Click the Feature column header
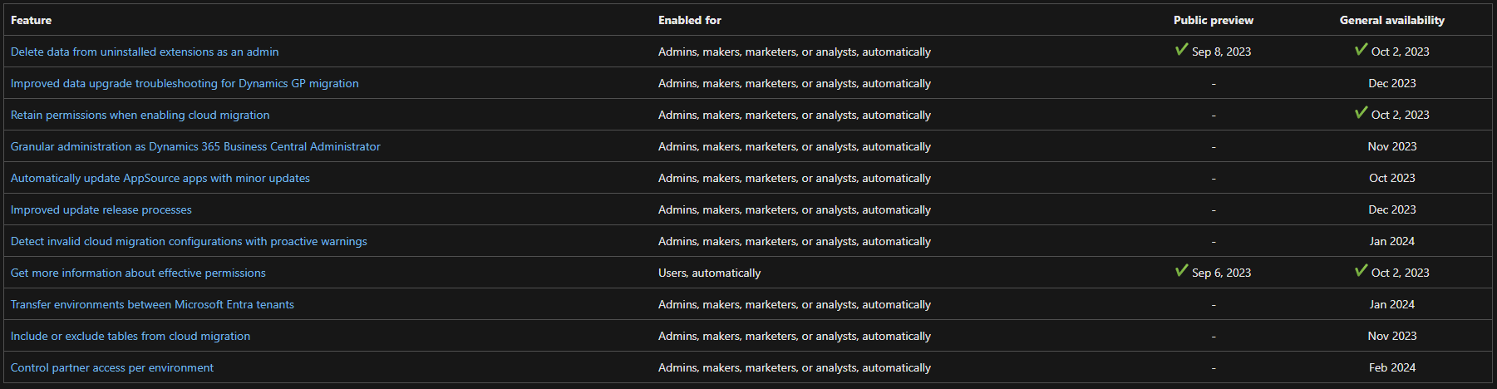The image size is (1497, 389). coord(32,20)
